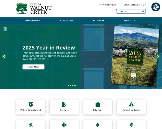Viewport: 162px width, 129px height.
Task: Click the Permits document icon
Action: point(64,105)
